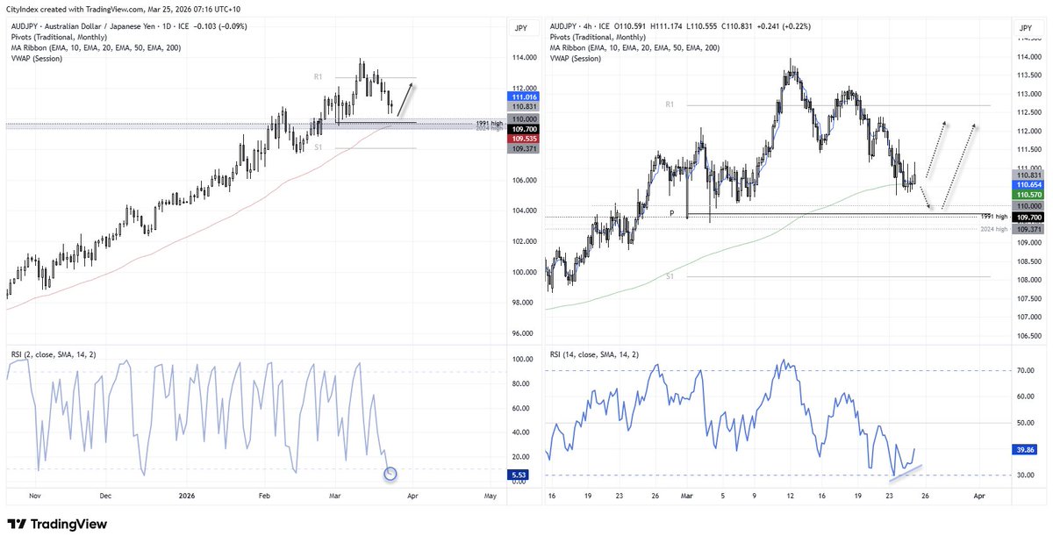The height and width of the screenshot is (543, 1053).
Task: Click the RSI (2, close, SMA, 14, 2) legend
Action: tap(51, 354)
